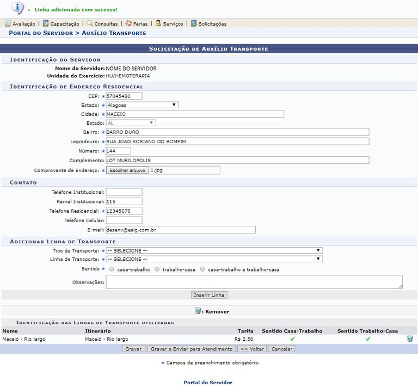Screen dimensions: 418x387
Task: Click the Capacitação menu icon
Action: [46, 23]
